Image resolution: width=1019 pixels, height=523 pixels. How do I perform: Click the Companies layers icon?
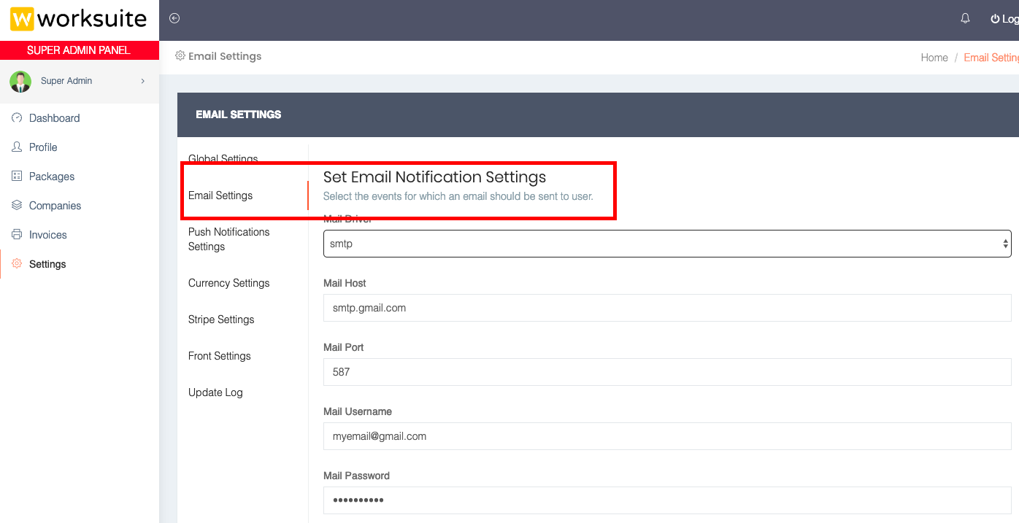[17, 205]
